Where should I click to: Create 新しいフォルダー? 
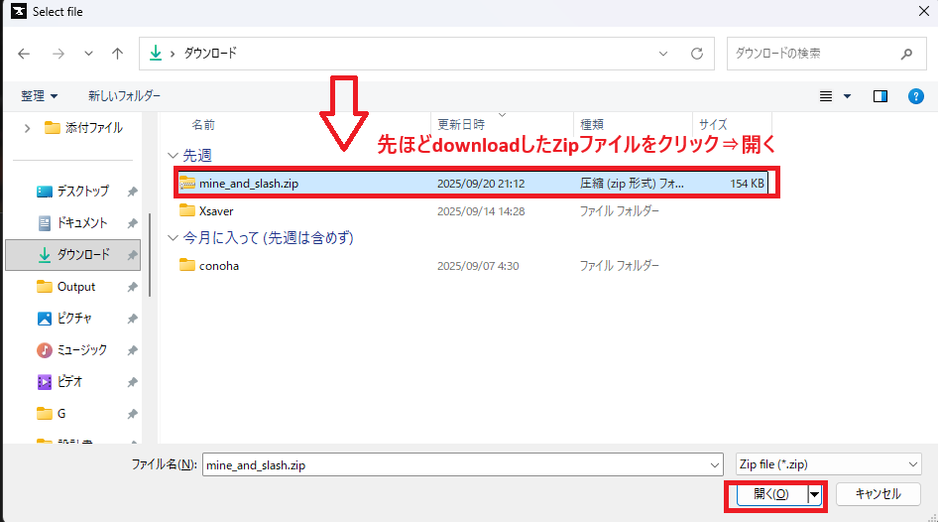click(124, 96)
